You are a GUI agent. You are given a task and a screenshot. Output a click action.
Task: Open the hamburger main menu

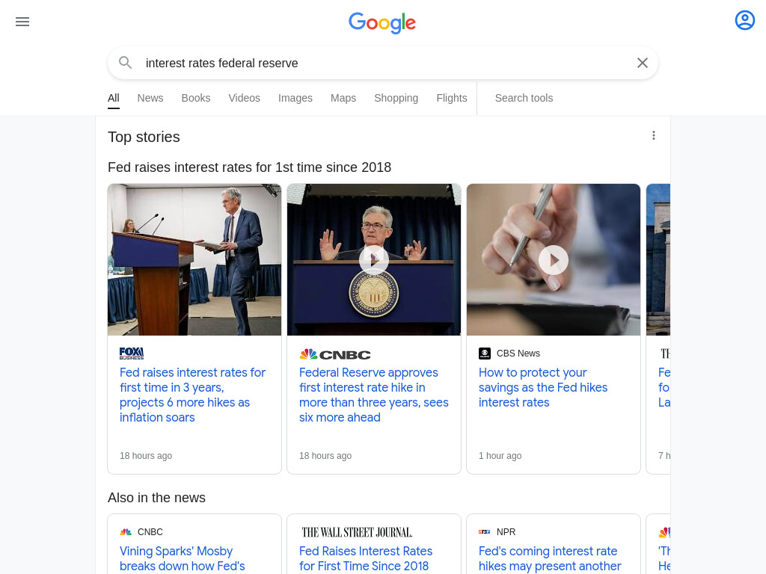pos(22,22)
